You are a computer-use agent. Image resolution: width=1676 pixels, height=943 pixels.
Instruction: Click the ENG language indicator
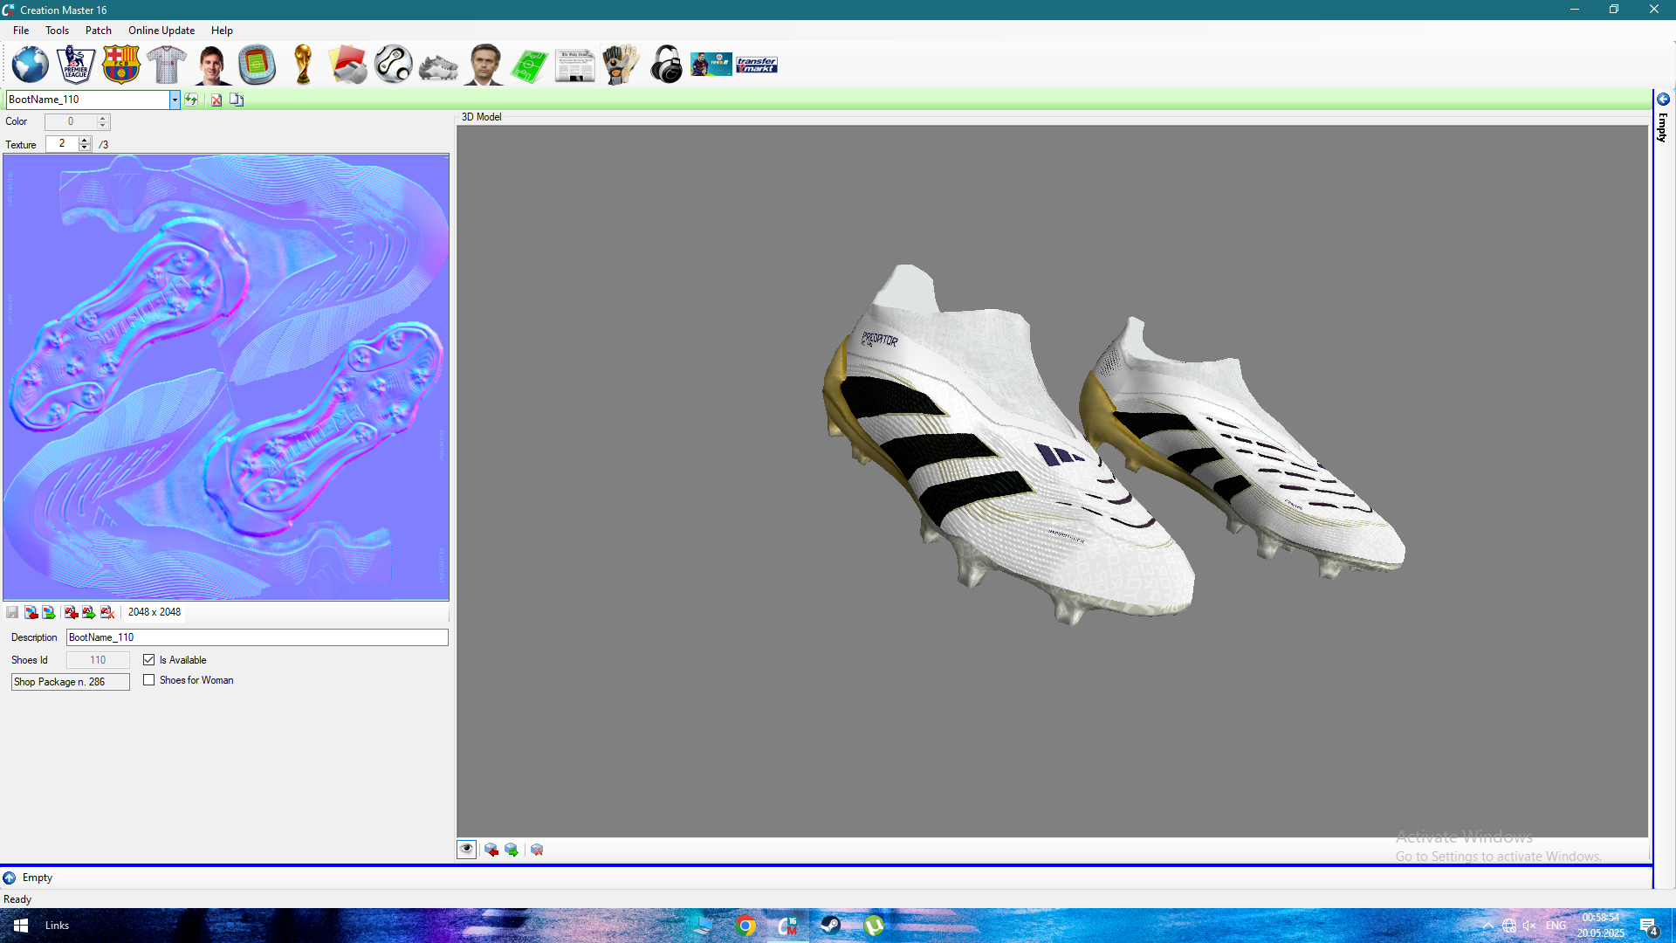(x=1556, y=926)
